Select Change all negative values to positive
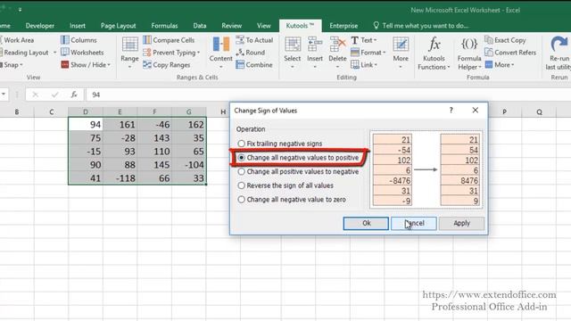 (298, 158)
